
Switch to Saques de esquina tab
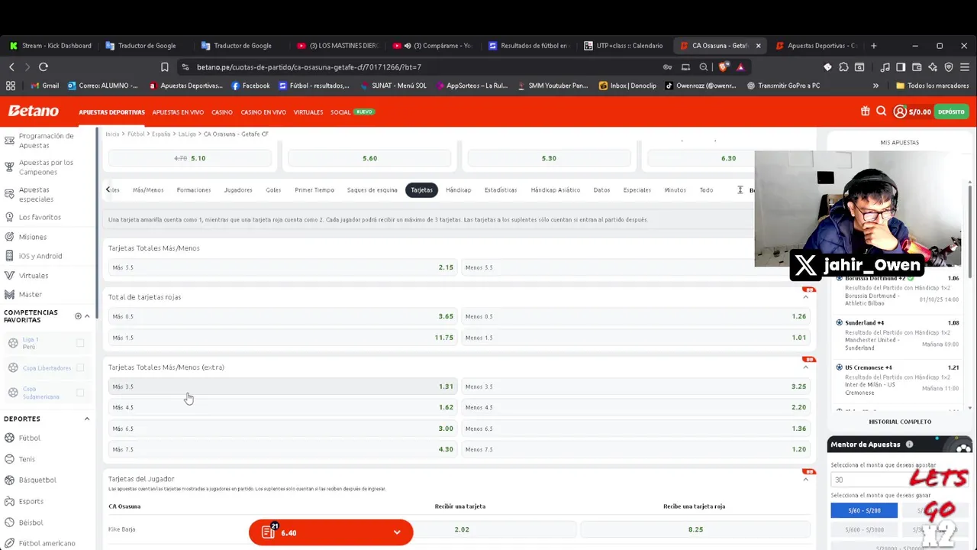tap(372, 190)
